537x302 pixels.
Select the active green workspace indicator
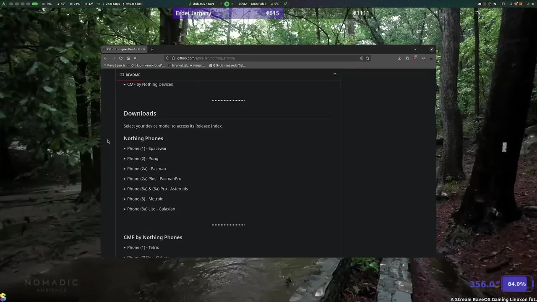point(35,4)
